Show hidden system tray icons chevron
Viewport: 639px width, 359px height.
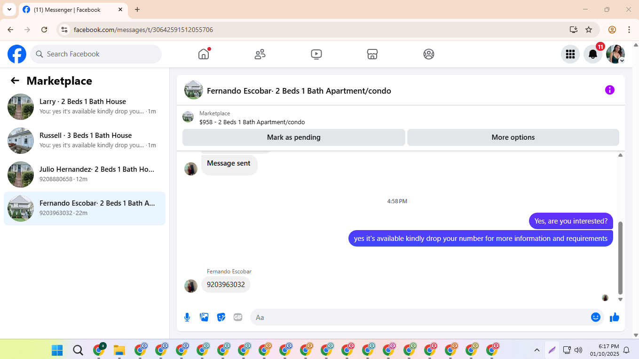[x=536, y=350]
